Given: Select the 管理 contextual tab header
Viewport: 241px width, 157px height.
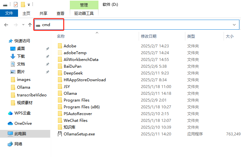Looking at the screenshot, I should (84, 5).
